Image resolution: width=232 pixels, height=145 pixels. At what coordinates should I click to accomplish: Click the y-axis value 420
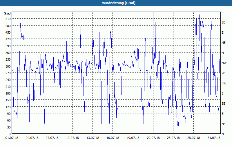[x=8, y=39]
